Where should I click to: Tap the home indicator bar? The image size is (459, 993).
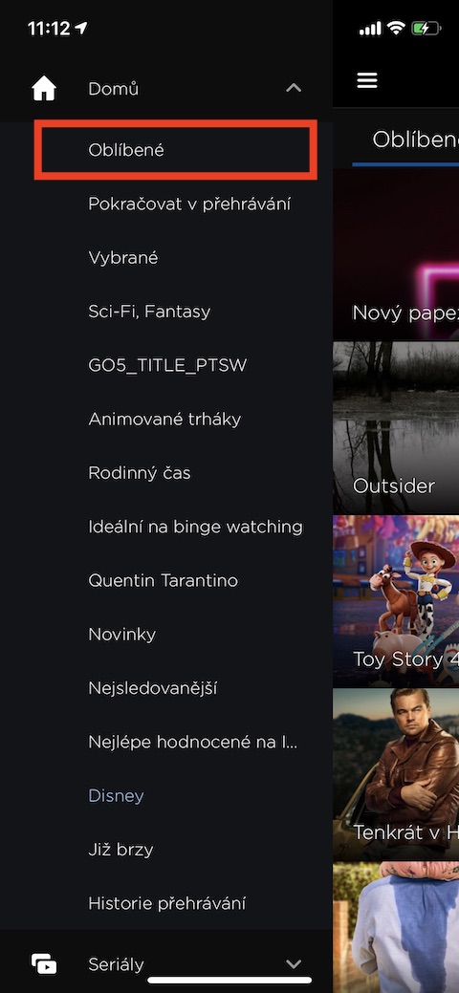[229, 980]
